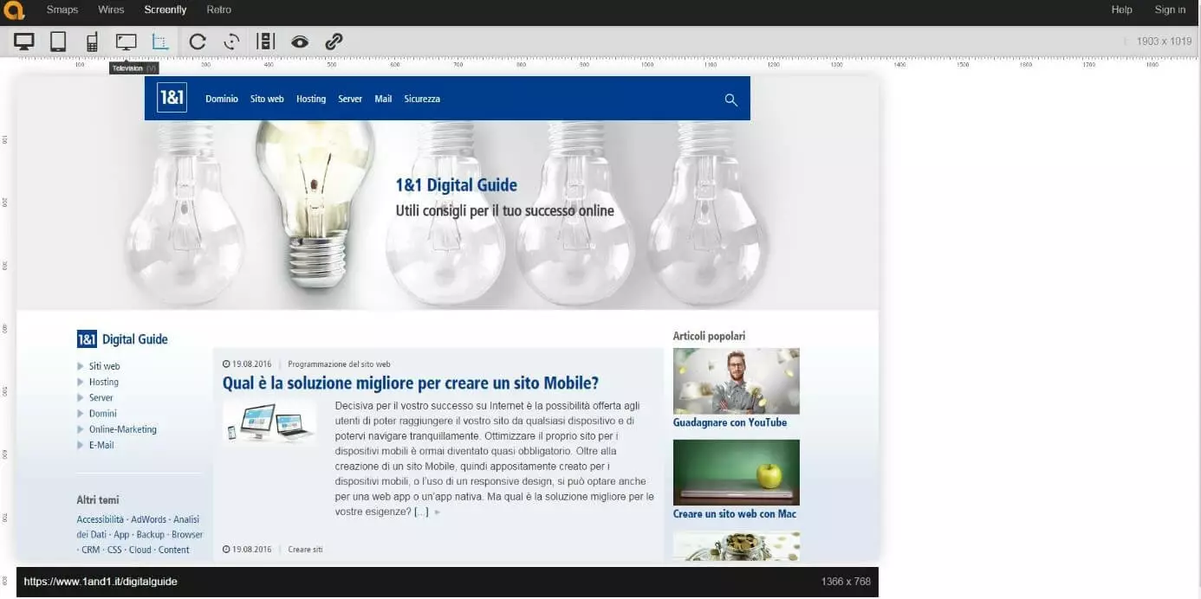Click the 'Articoli popolari' heading

709,336
